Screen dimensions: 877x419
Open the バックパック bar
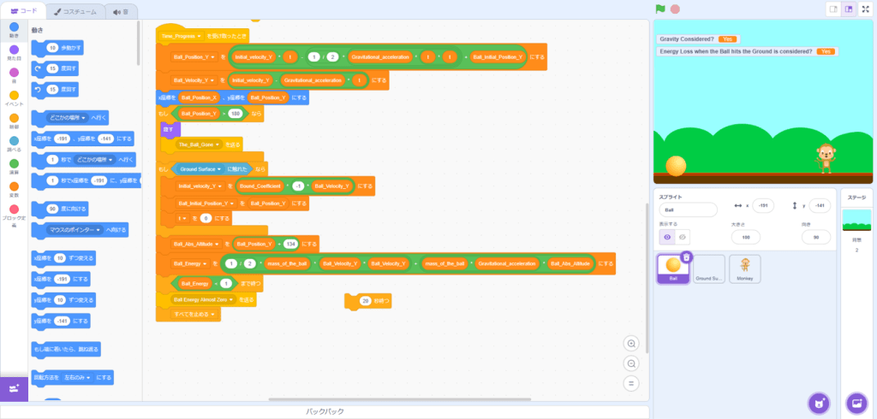pos(325,411)
